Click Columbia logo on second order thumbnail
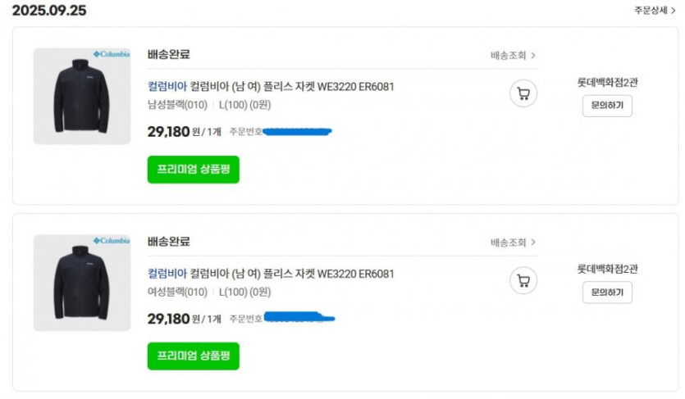This screenshot has width=685, height=399. tap(112, 241)
